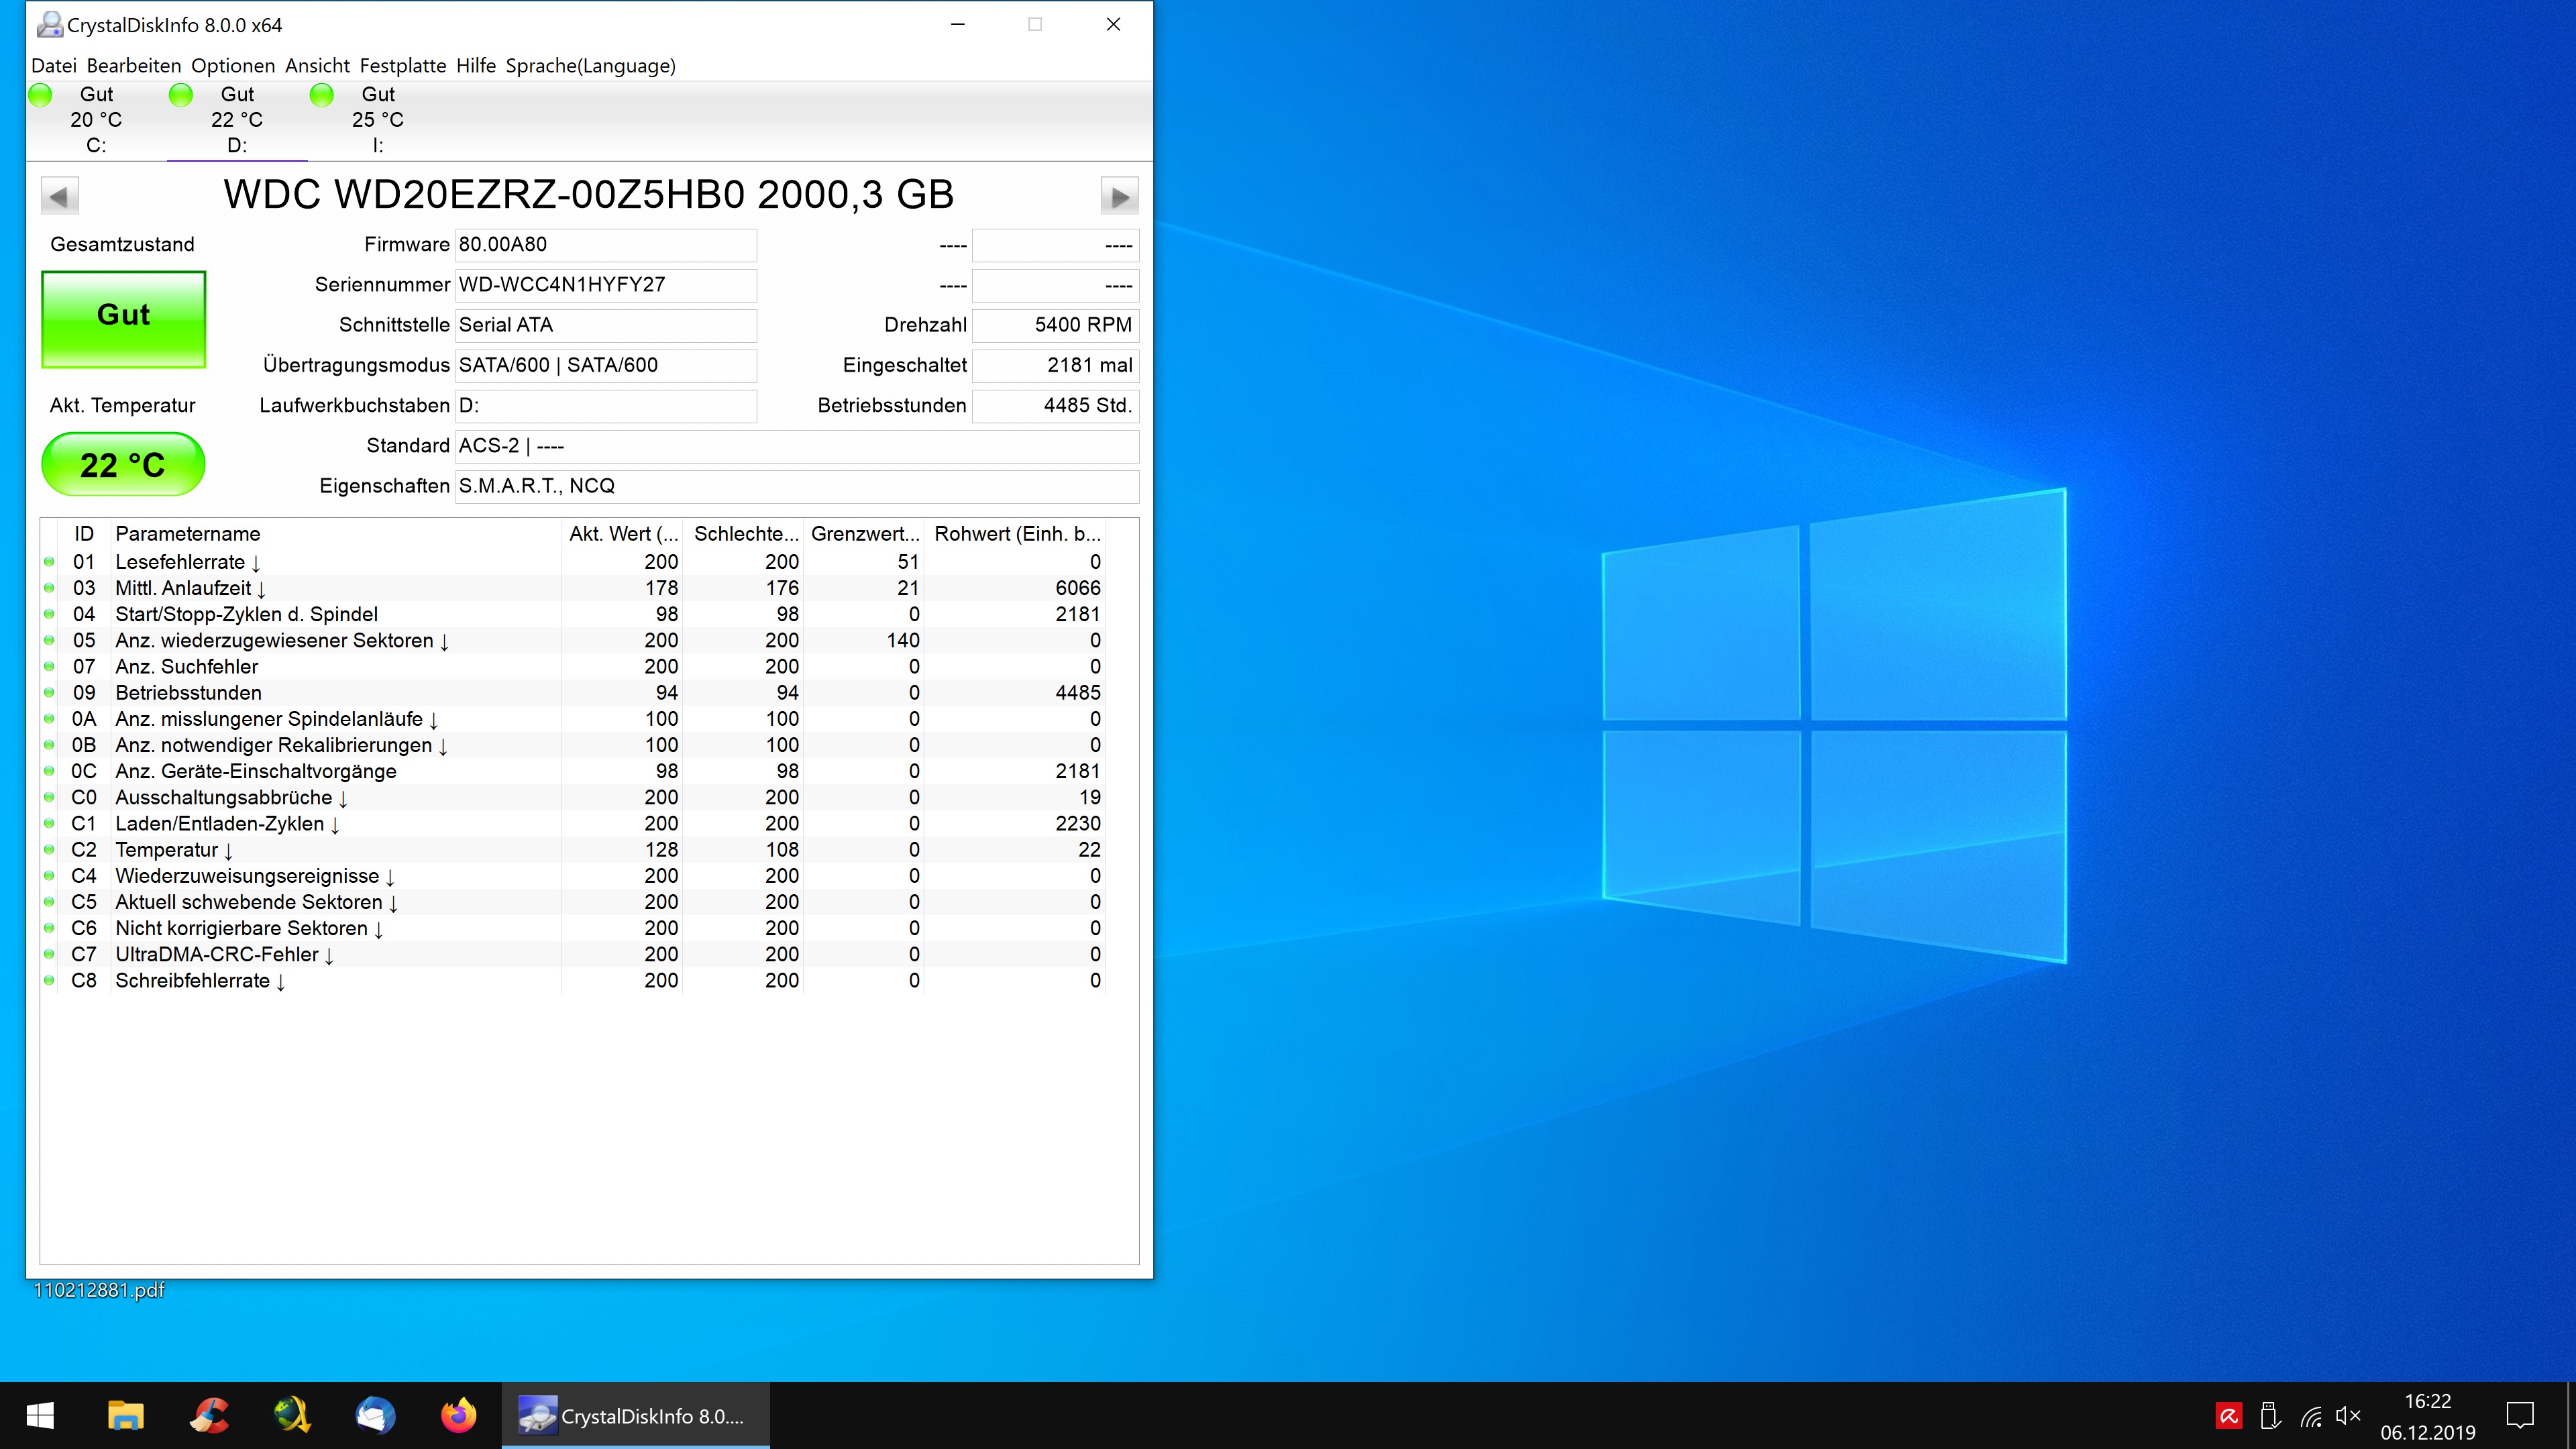Open the Optionen menu
Viewport: 2576px width, 1449px height.
click(232, 66)
